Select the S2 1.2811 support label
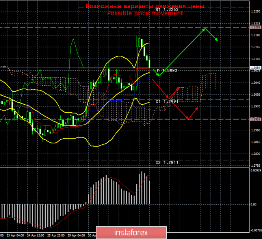Image resolution: width=262 pixels, height=239 pixels. (x=167, y=162)
